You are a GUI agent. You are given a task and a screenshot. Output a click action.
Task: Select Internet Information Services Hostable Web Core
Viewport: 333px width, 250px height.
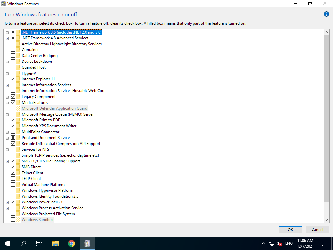click(63, 91)
